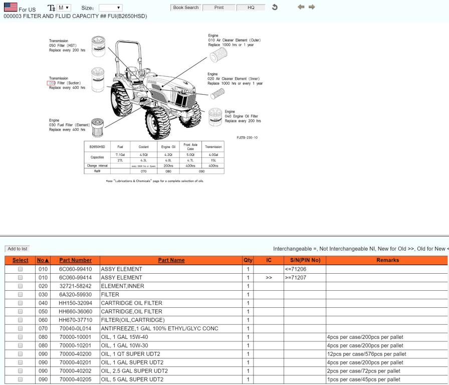The height and width of the screenshot is (385, 449).
Task: Sort by the No column header
Action: pos(43,260)
